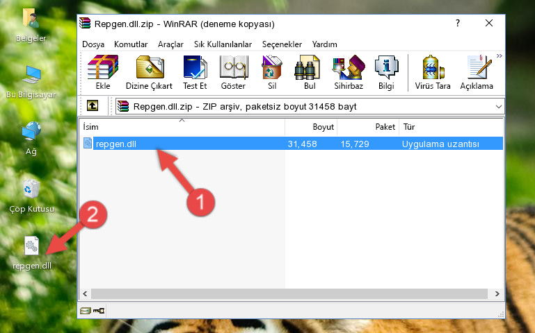
Task: Click horizontal scrollbar right arrow
Action: tap(497, 294)
